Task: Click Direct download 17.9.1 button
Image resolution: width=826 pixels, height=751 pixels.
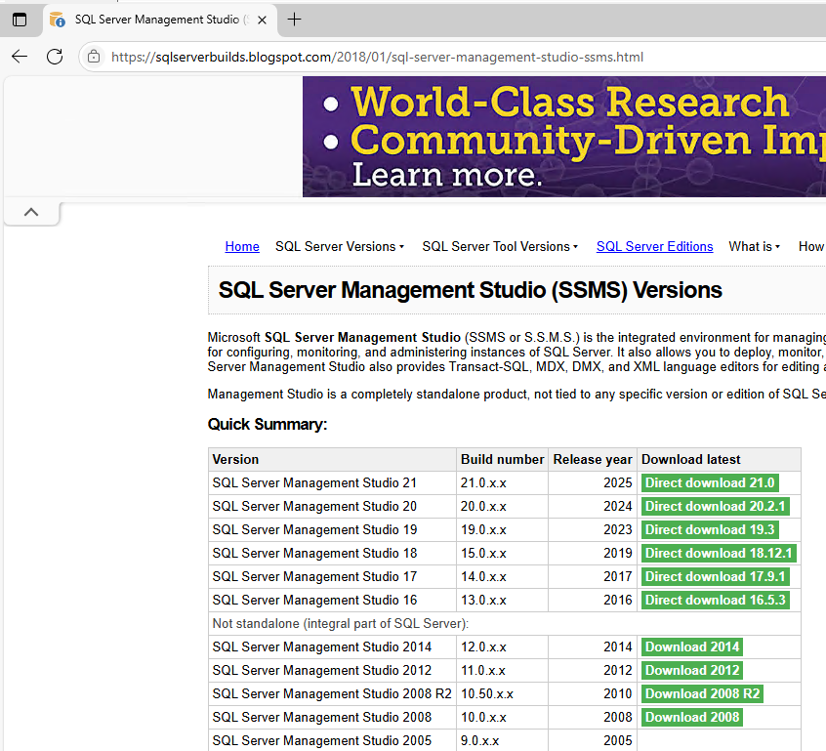Action: pos(715,576)
